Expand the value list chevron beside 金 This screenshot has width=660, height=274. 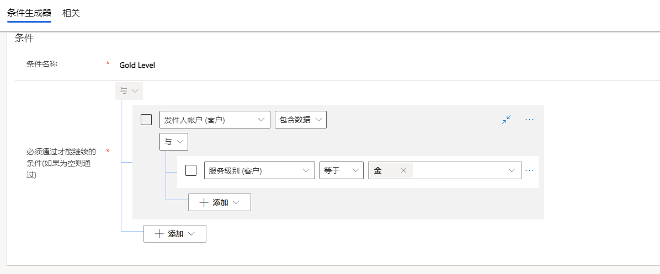512,170
